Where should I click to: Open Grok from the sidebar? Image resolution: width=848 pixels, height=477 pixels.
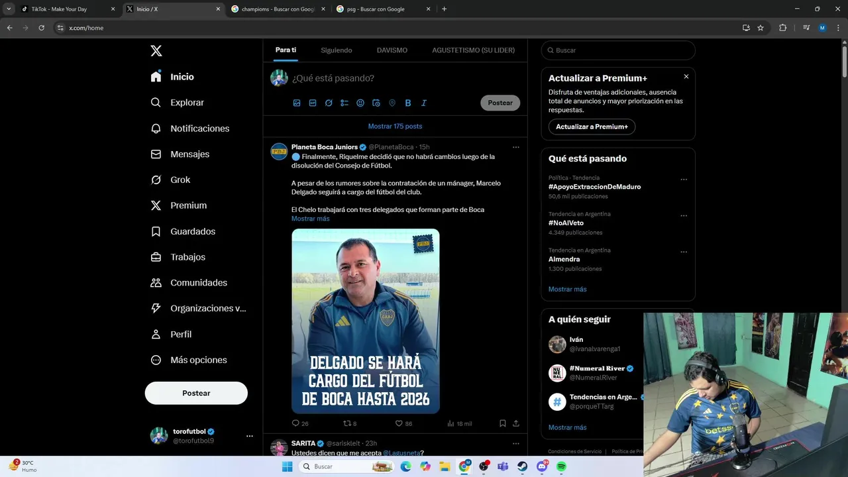[x=170, y=180]
